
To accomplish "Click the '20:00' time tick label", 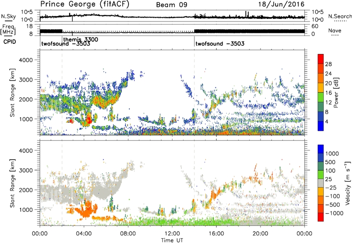I will pos(260,234).
